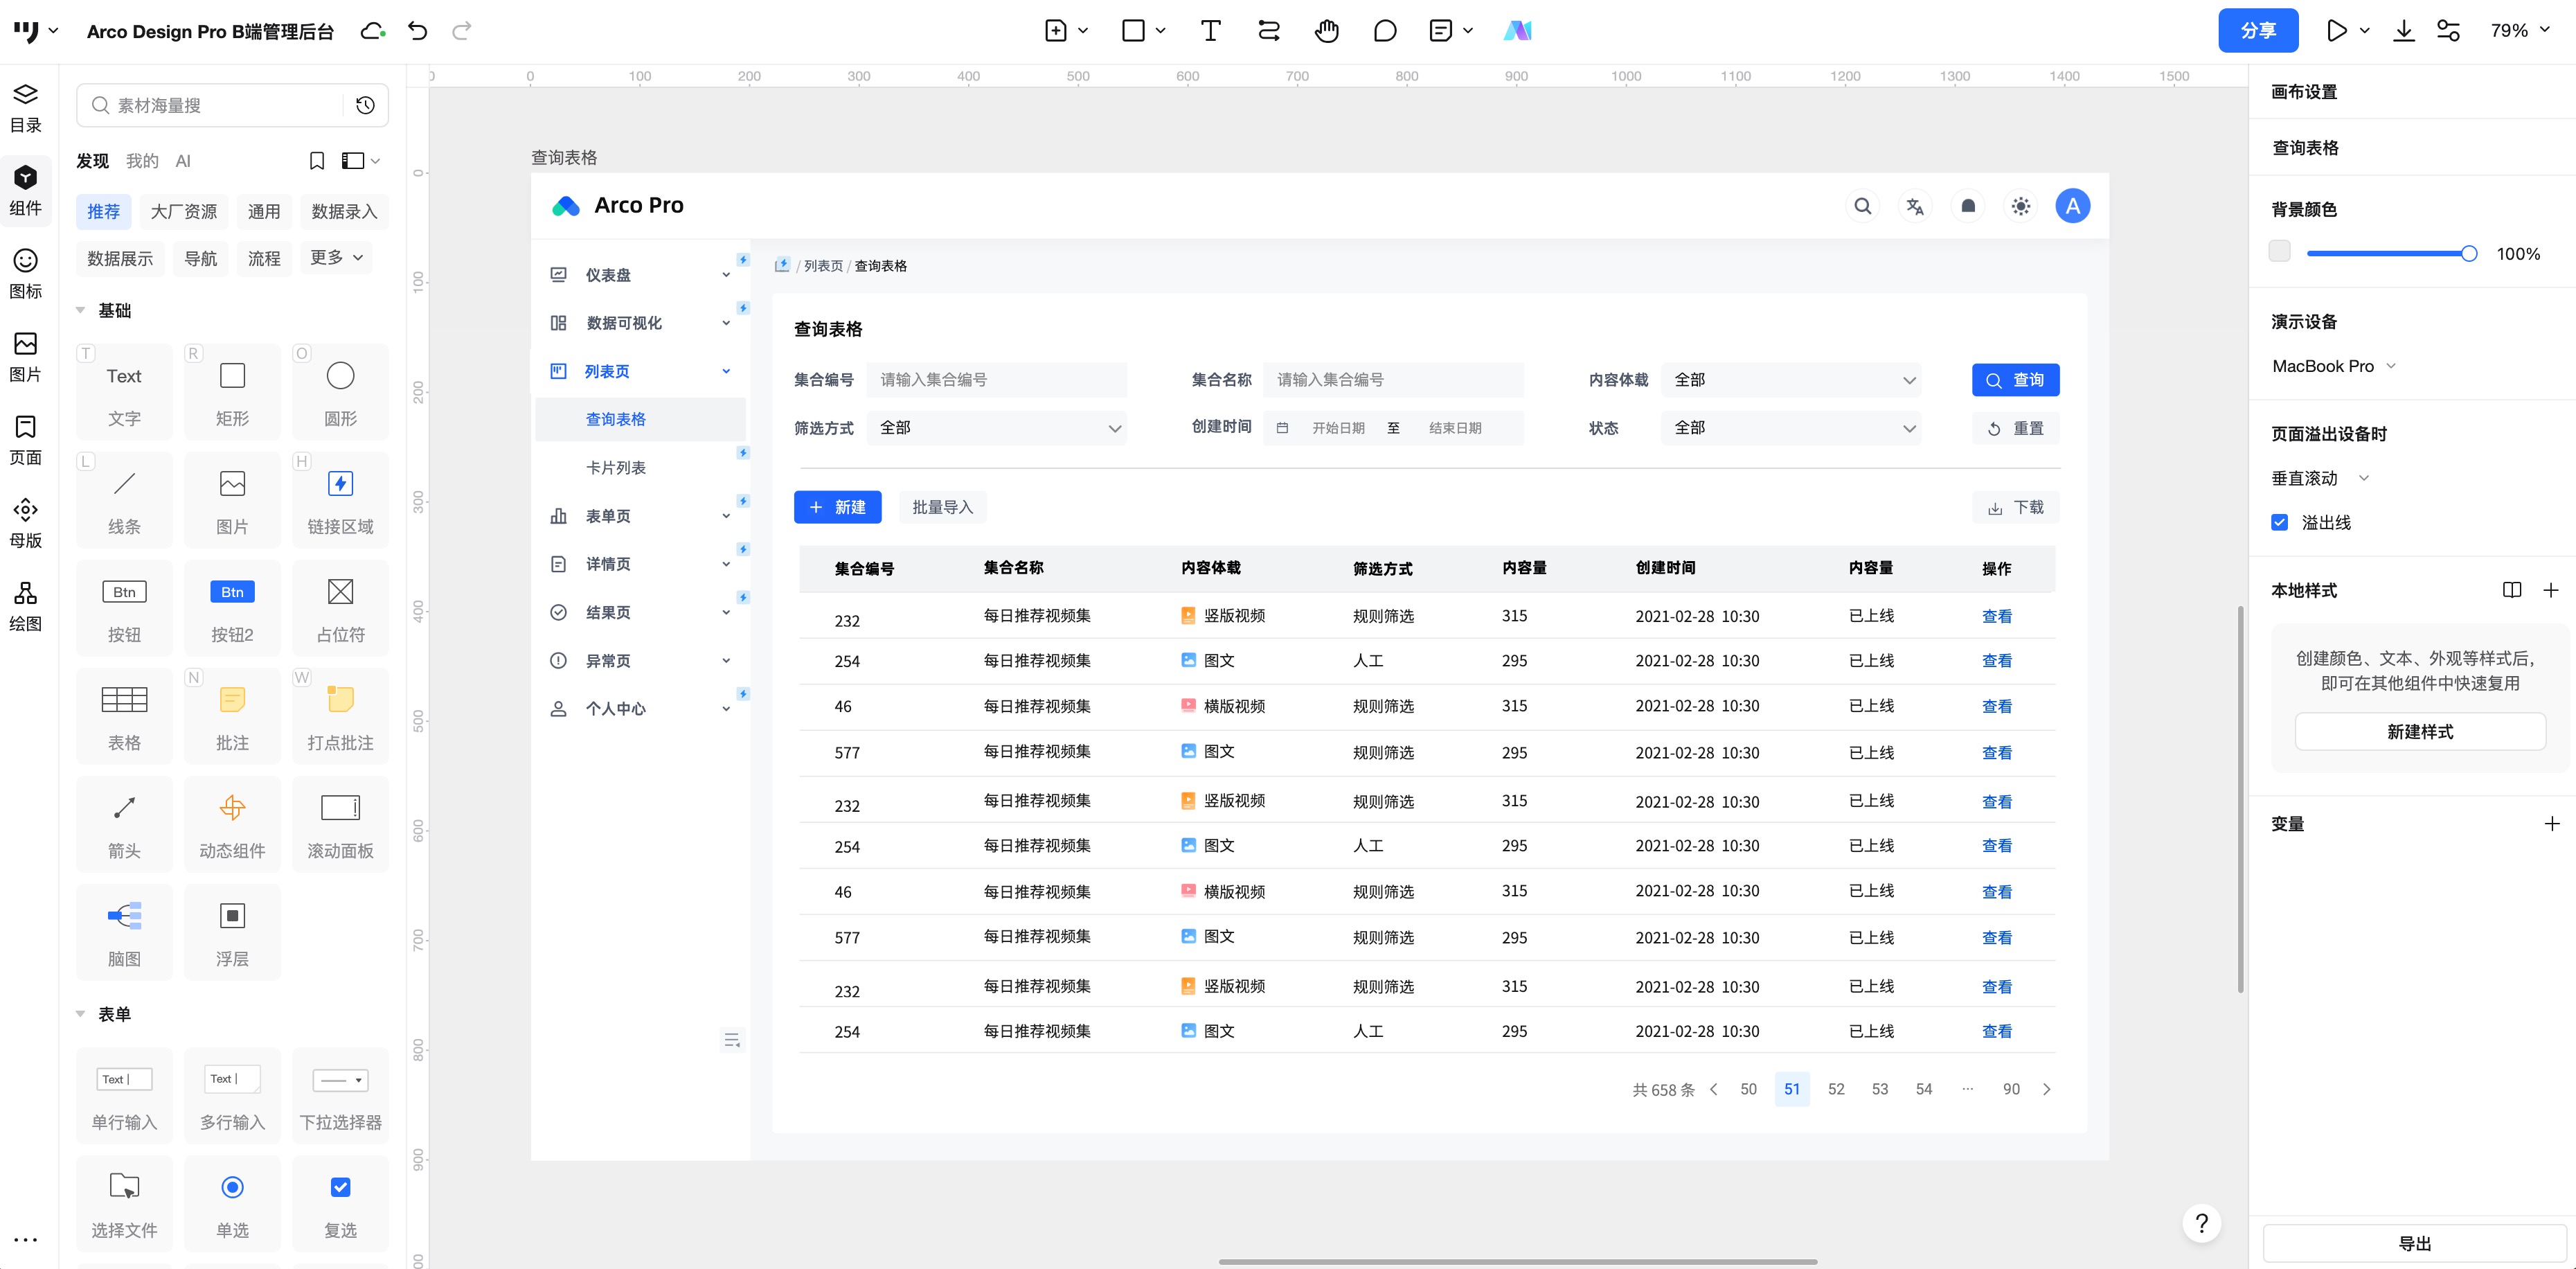Click the horizontal canvas scrollbar
Screen dimensions: 2576x1269
(x=1517, y=1262)
